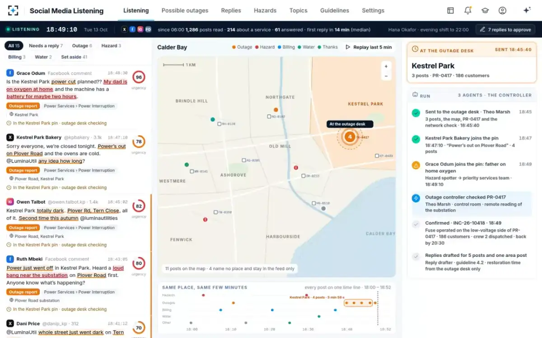The height and width of the screenshot is (338, 542).
Task: Click the Kestrel Park cluster pin showing 4
Action: point(349,137)
